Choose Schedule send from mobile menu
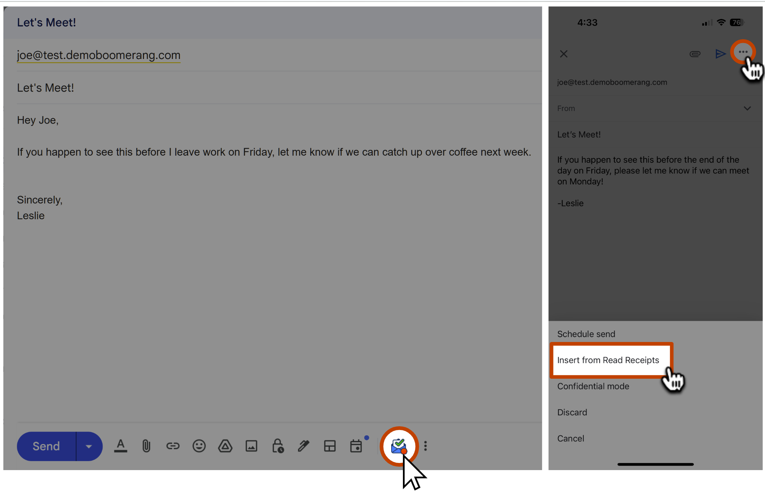 pyautogui.click(x=586, y=334)
